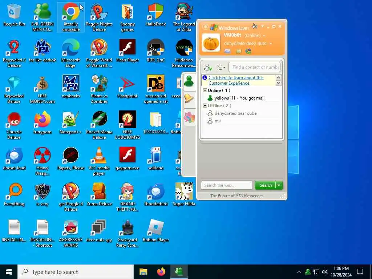Open the volume speaker tray icon
Image resolution: width=372 pixels, height=279 pixels.
[325, 272]
